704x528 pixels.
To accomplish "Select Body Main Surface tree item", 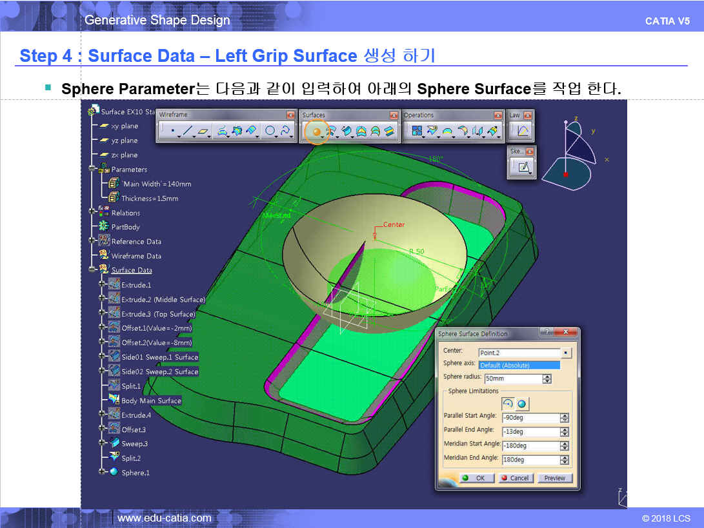I will [x=151, y=400].
